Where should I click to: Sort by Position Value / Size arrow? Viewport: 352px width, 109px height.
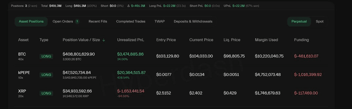pos(104,40)
